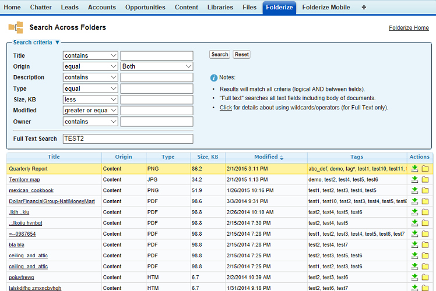Focus the Description value input field
This screenshot has width=436, height=291.
[157, 77]
